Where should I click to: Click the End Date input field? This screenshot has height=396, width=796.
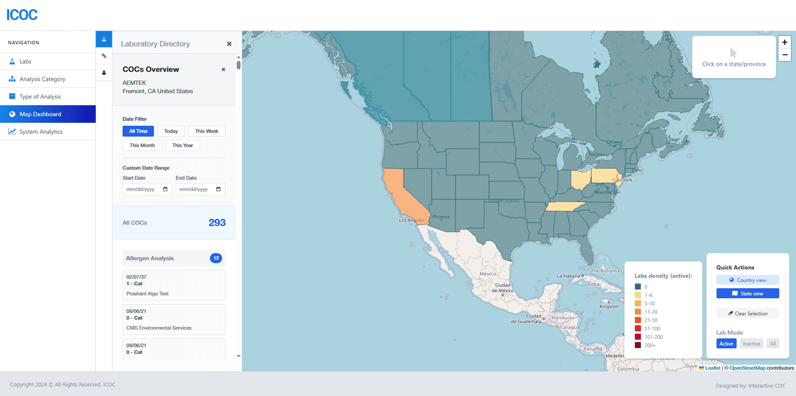(200, 189)
